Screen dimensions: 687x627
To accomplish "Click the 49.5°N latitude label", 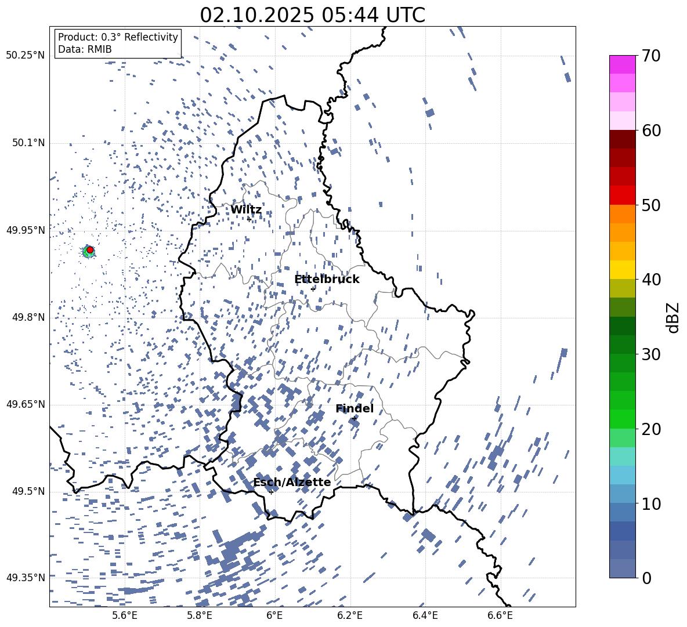I will [x=29, y=491].
